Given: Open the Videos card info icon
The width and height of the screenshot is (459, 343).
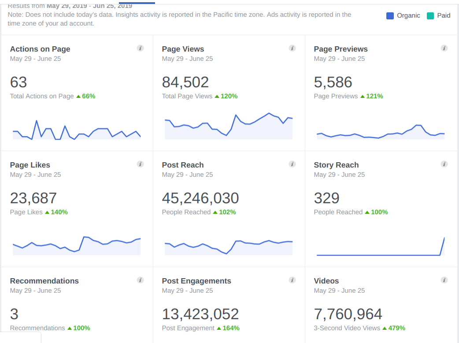Looking at the screenshot, I should click(x=444, y=280).
